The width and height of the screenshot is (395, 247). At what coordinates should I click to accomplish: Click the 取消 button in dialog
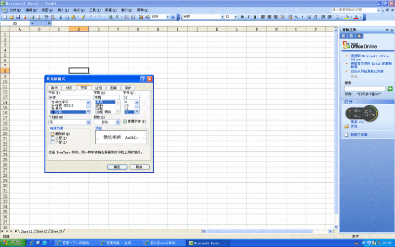139,167
